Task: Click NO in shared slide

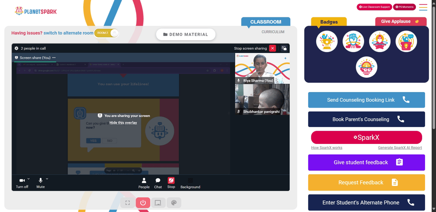Action: tap(109, 141)
